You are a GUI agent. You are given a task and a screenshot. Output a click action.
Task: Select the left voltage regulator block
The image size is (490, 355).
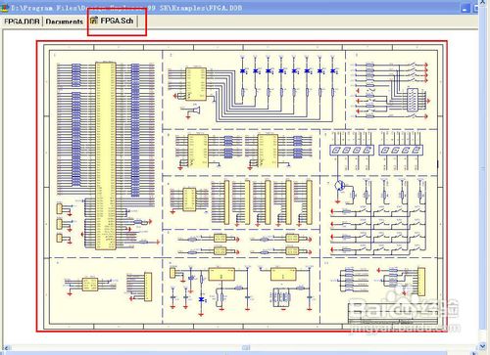point(221,275)
